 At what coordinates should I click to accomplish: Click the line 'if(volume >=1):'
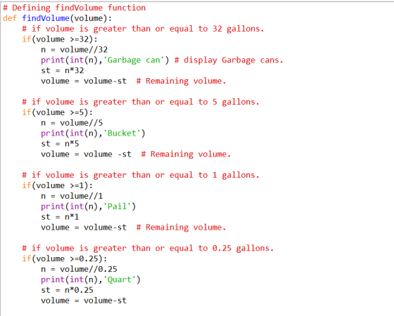click(x=58, y=185)
